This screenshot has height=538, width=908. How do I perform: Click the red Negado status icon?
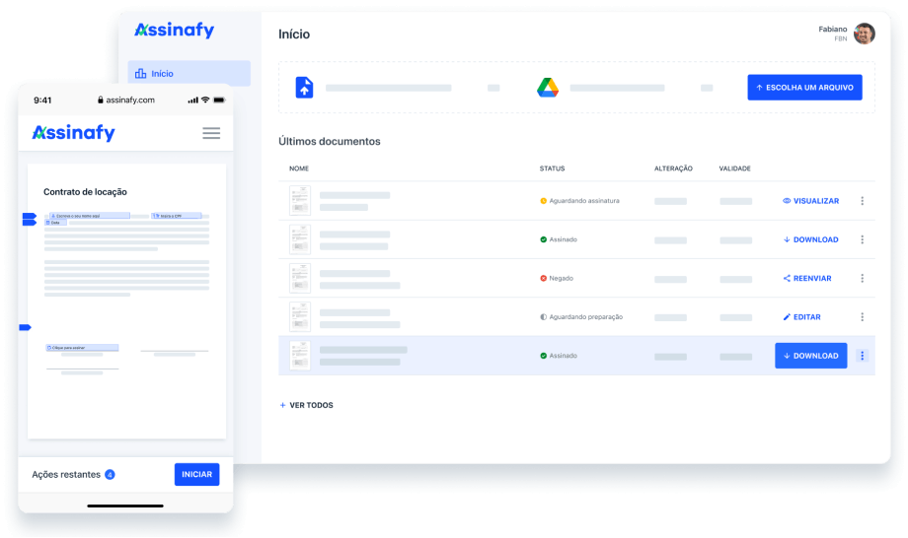click(543, 279)
